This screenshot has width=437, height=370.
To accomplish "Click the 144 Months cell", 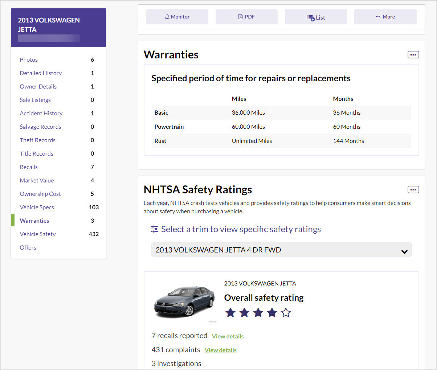I will coord(348,141).
